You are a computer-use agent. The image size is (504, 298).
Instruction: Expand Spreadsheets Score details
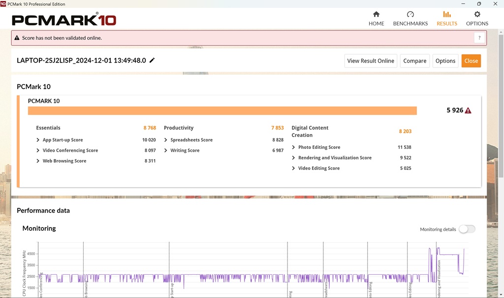(165, 140)
